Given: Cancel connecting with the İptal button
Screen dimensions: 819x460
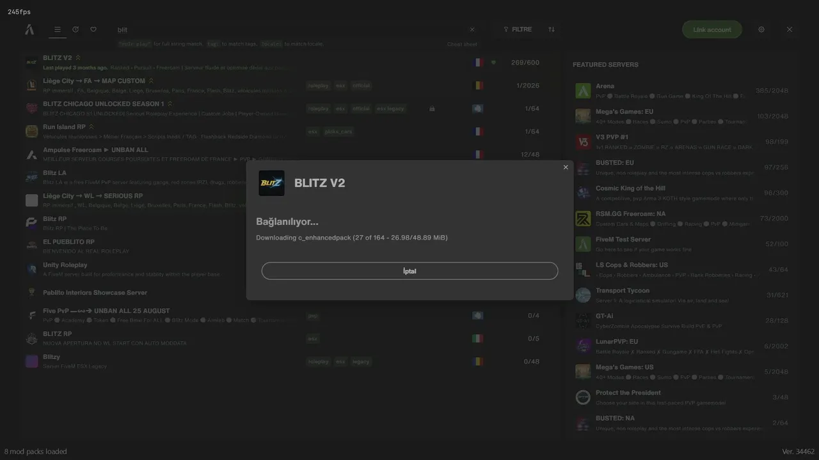Looking at the screenshot, I should 409,271.
